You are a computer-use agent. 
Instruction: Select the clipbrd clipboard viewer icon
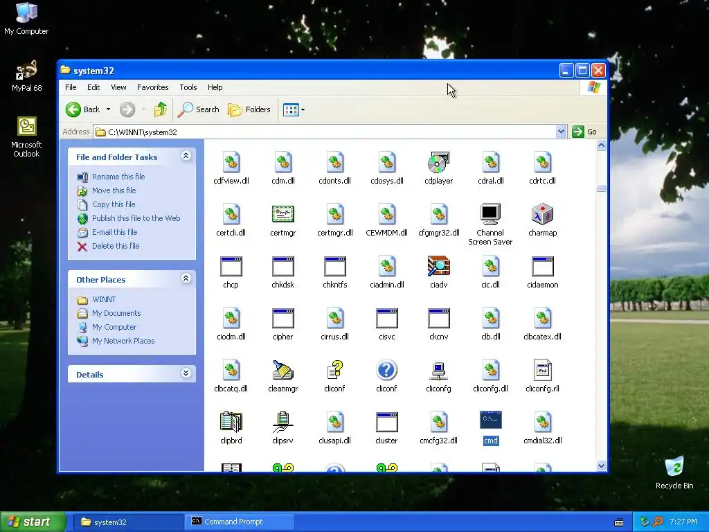click(x=231, y=422)
